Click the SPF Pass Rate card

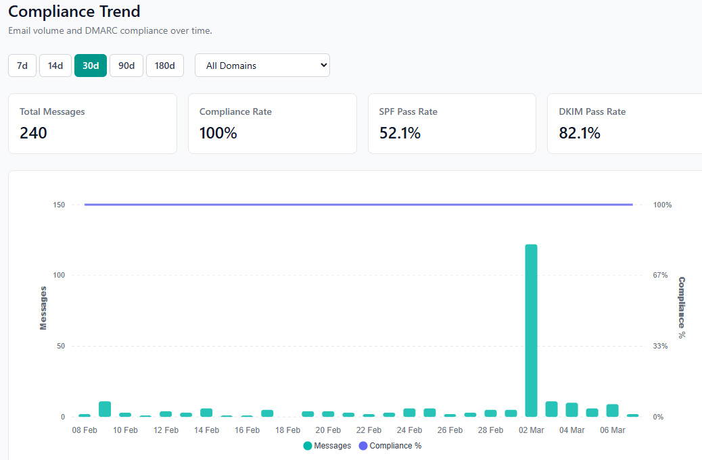click(452, 124)
